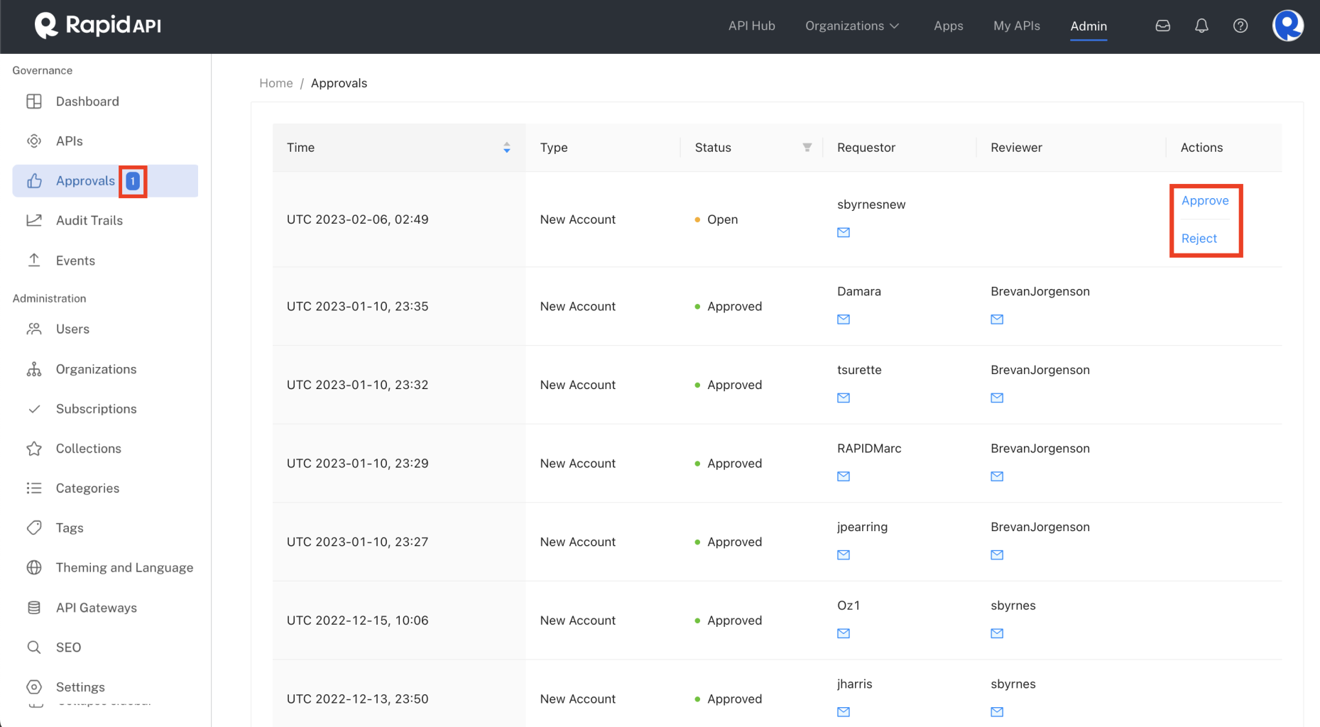Go to the Home breadcrumb link
This screenshot has width=1320, height=727.
276,83
